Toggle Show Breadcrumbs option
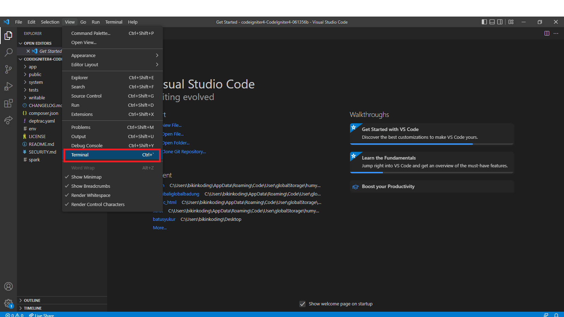The height and width of the screenshot is (317, 564). [112, 186]
